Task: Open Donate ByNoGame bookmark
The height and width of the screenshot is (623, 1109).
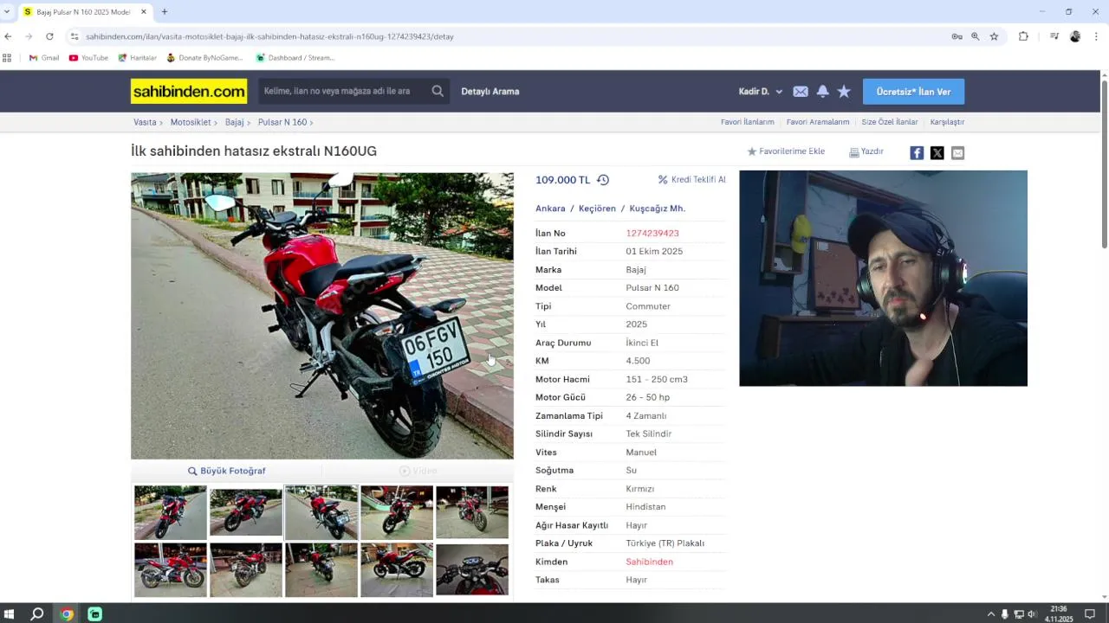Action: click(204, 58)
